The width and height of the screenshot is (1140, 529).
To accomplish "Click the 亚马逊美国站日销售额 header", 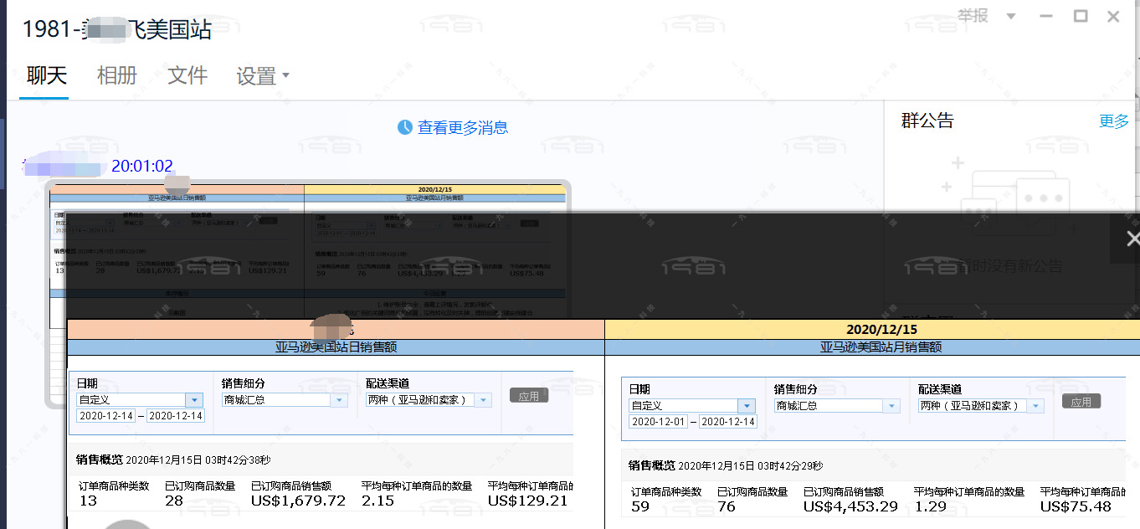I will 336,347.
